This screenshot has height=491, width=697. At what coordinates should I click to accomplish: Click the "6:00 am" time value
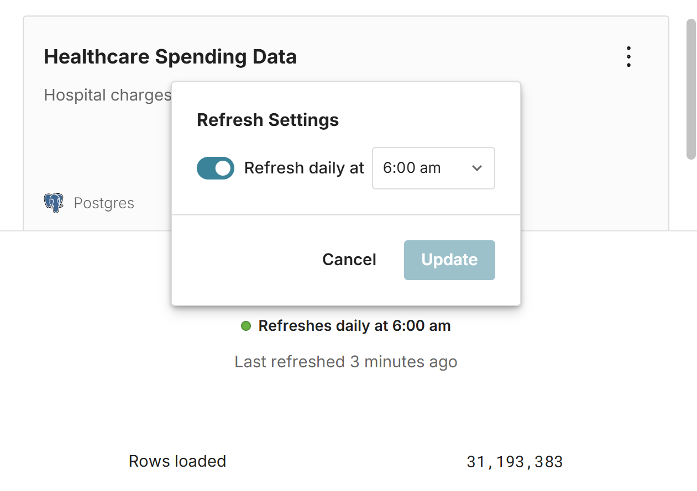412,168
